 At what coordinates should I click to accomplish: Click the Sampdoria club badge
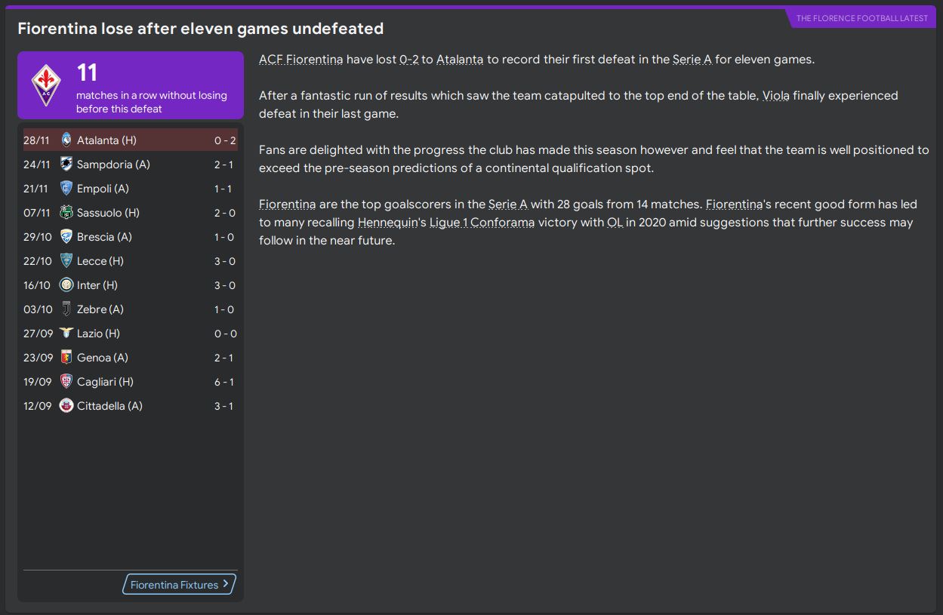click(x=66, y=165)
